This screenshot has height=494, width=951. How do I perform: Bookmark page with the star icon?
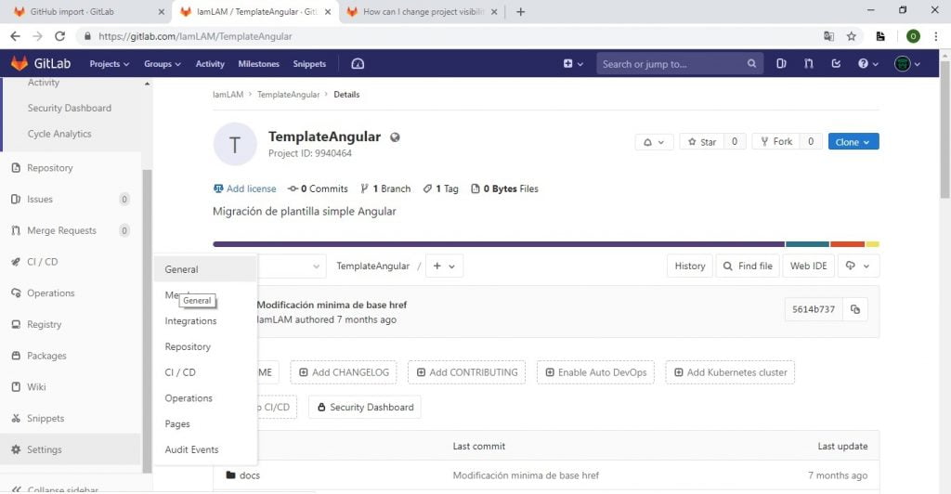click(x=852, y=36)
